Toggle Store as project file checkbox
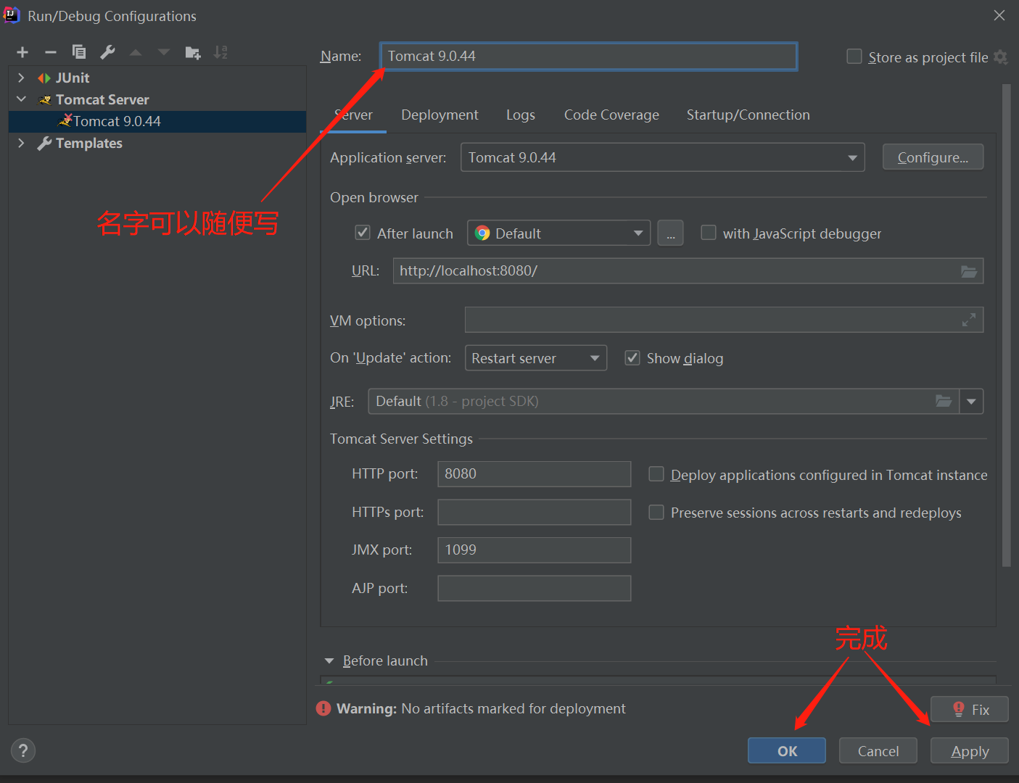 (x=854, y=57)
